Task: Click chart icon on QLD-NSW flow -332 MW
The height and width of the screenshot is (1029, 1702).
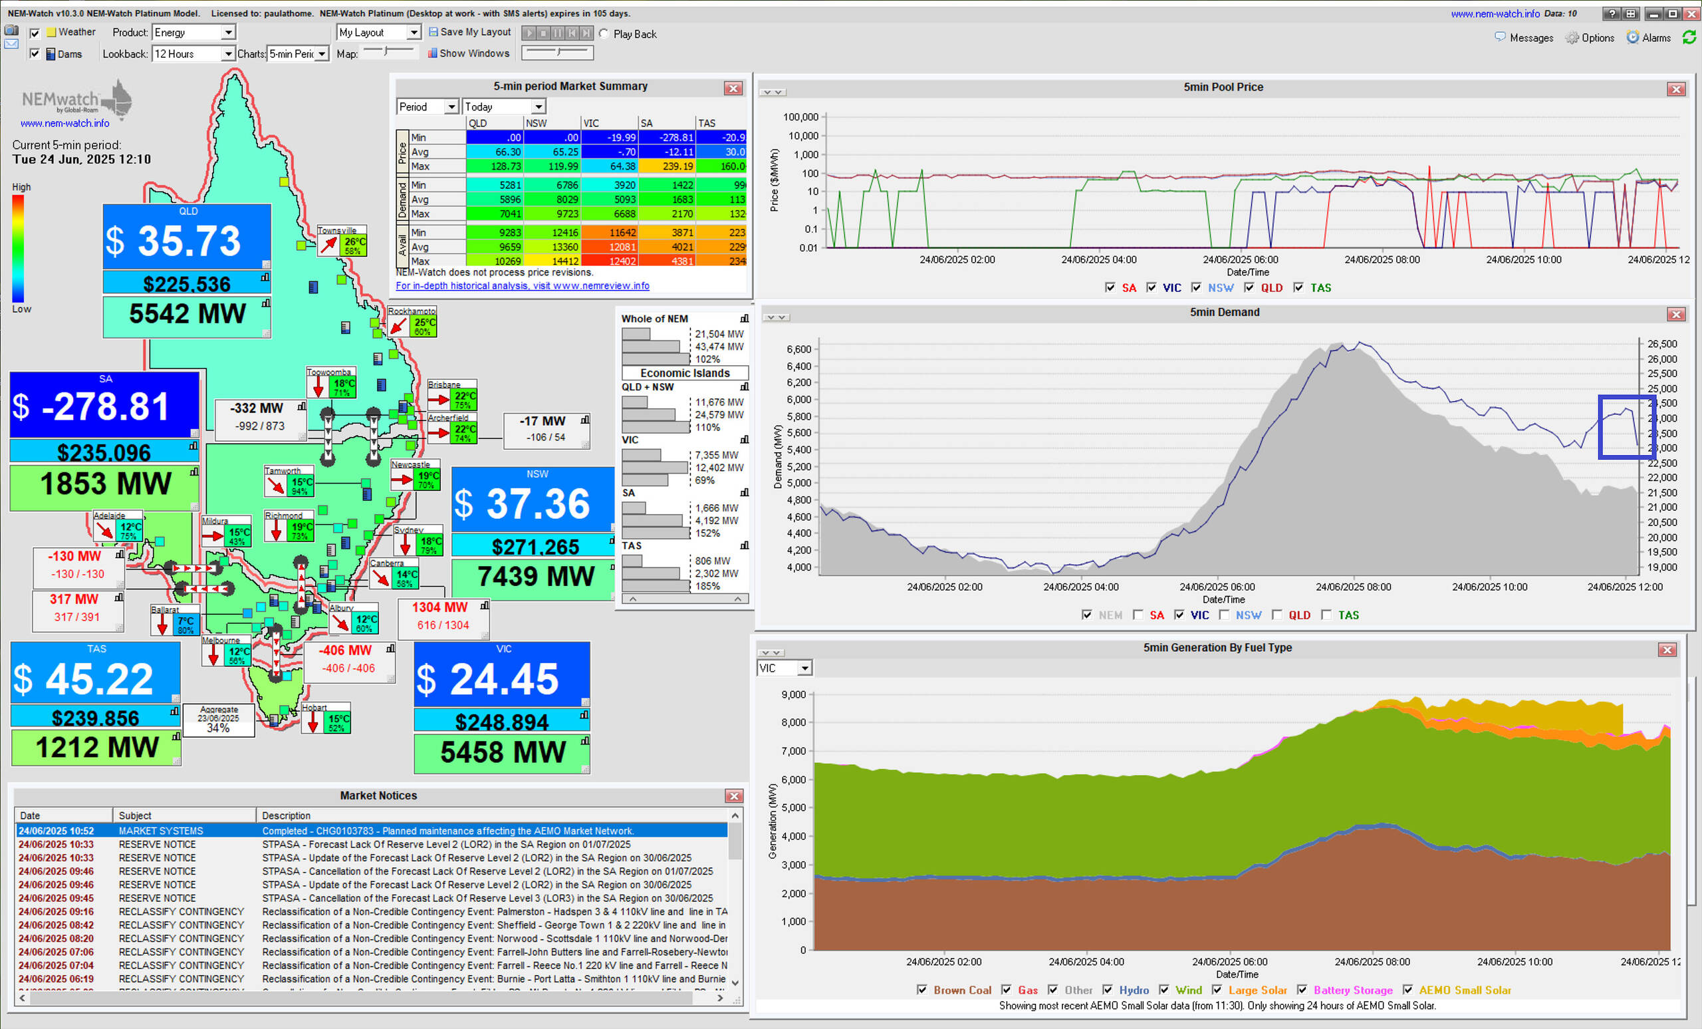Action: [302, 406]
